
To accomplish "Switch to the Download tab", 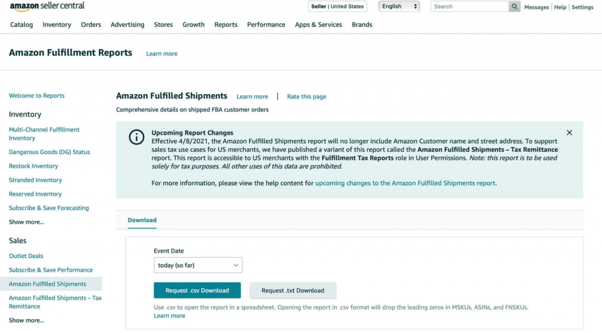I will (x=142, y=220).
